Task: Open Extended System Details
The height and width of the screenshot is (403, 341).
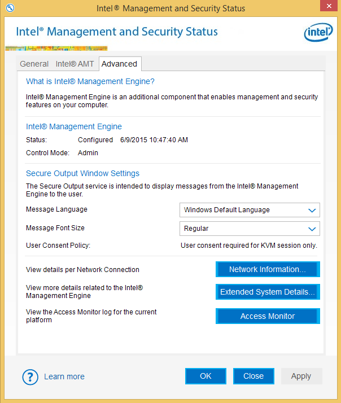Action: coord(268,292)
